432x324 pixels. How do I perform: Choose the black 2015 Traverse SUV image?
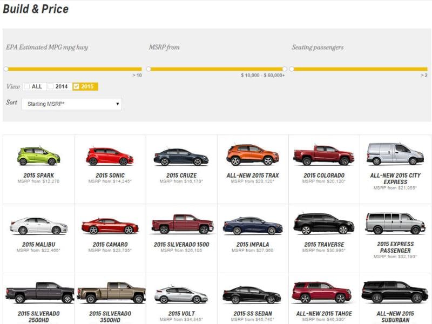tap(323, 224)
